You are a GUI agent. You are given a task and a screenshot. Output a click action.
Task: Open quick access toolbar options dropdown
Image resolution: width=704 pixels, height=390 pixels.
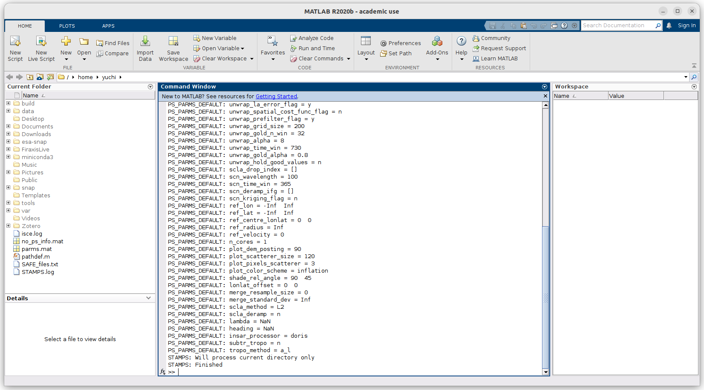pos(574,26)
